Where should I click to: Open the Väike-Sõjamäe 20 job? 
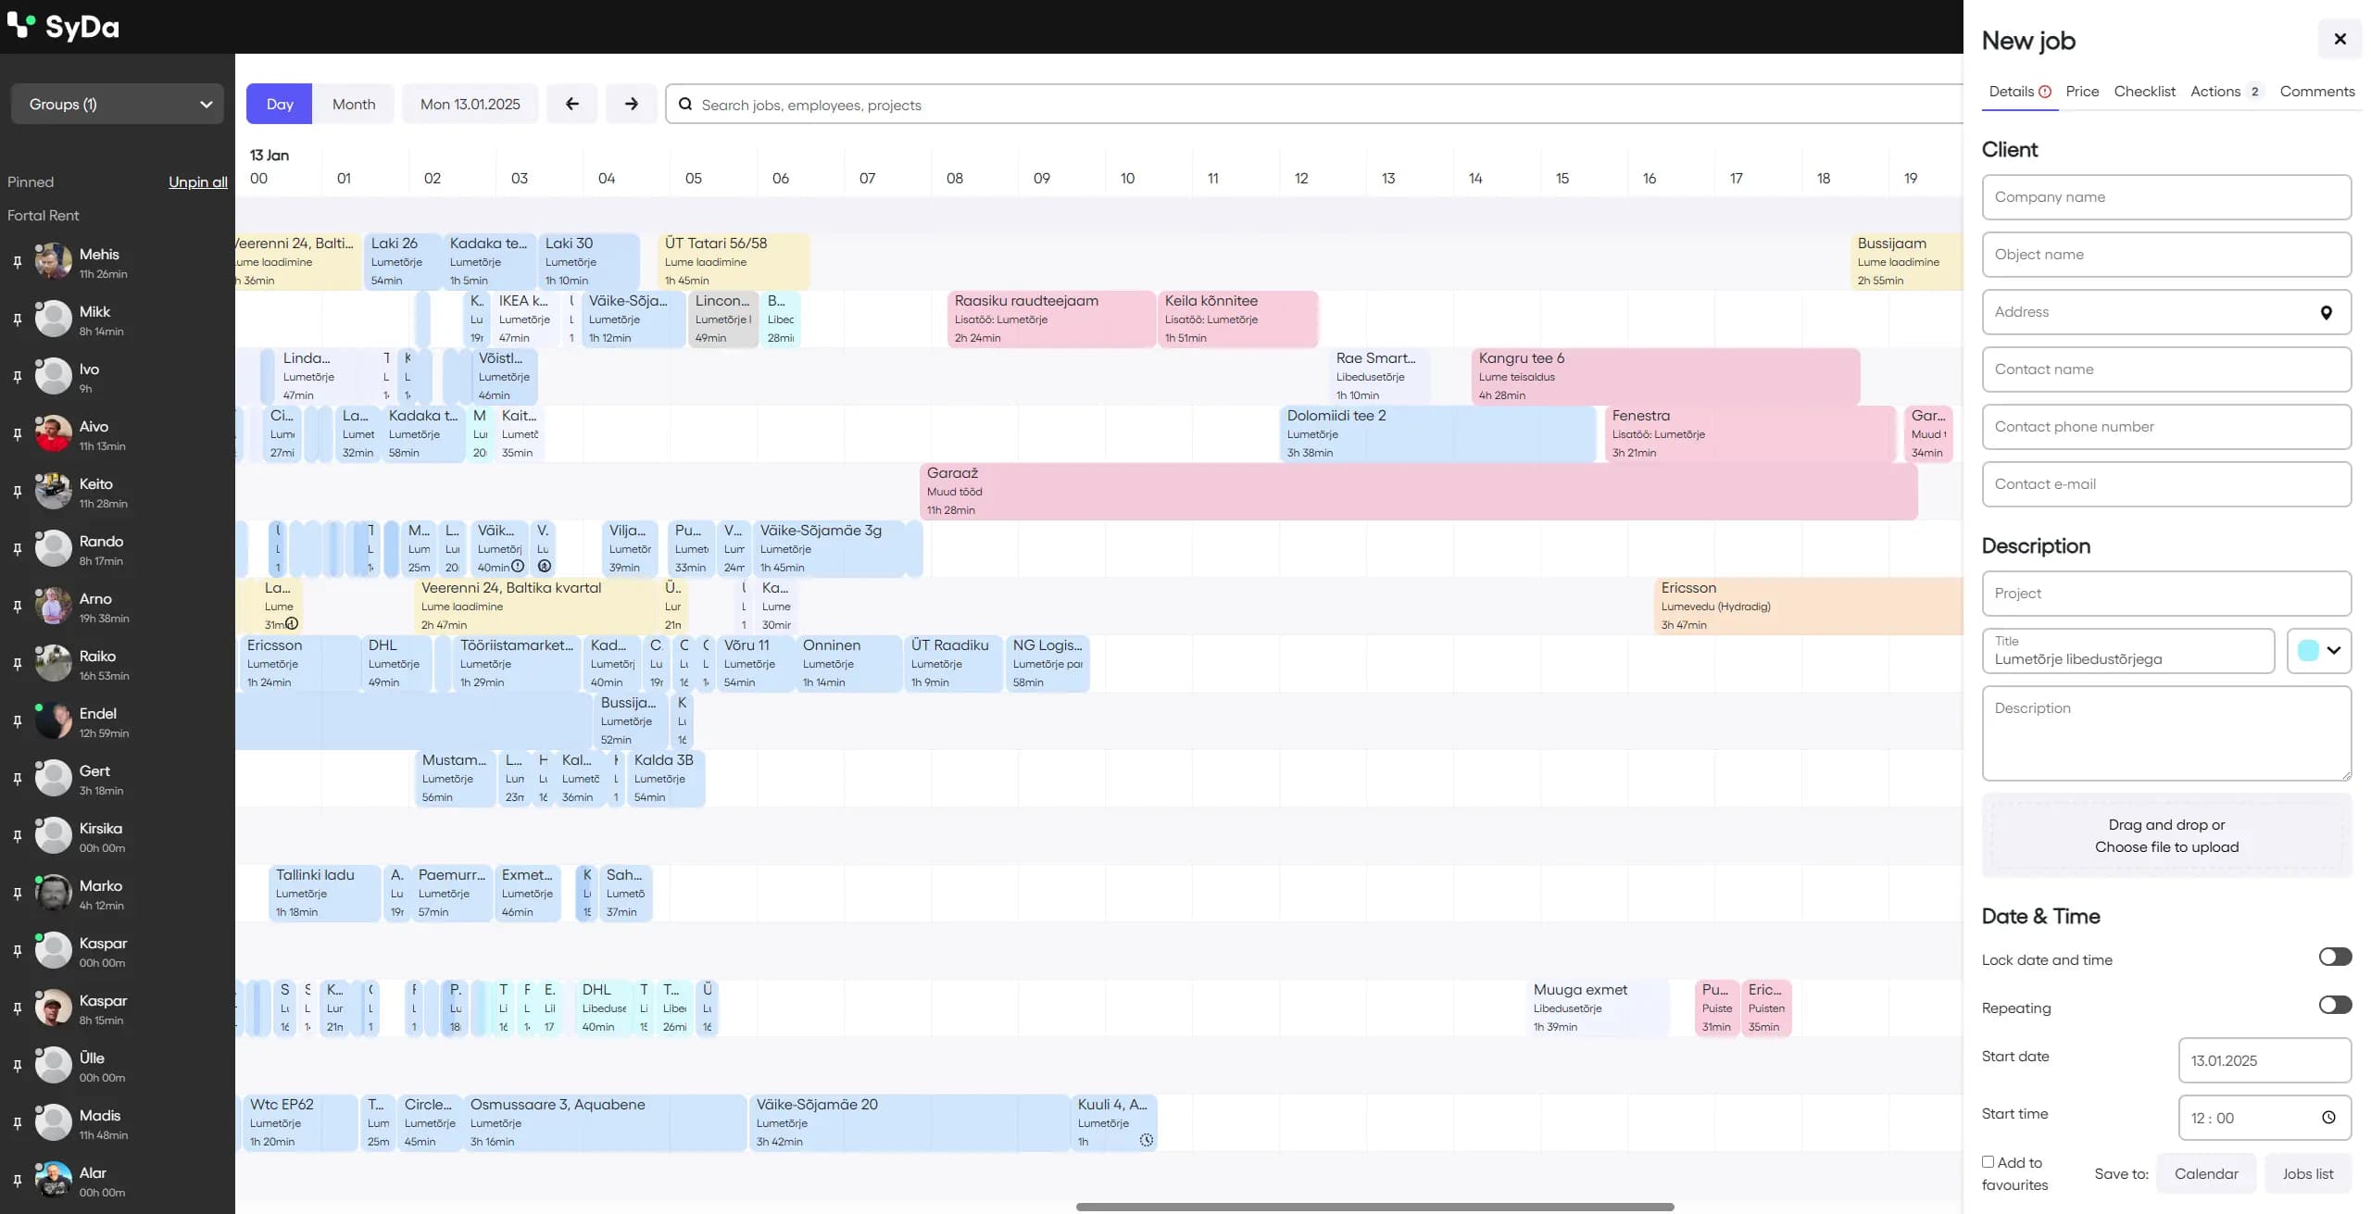point(909,1123)
